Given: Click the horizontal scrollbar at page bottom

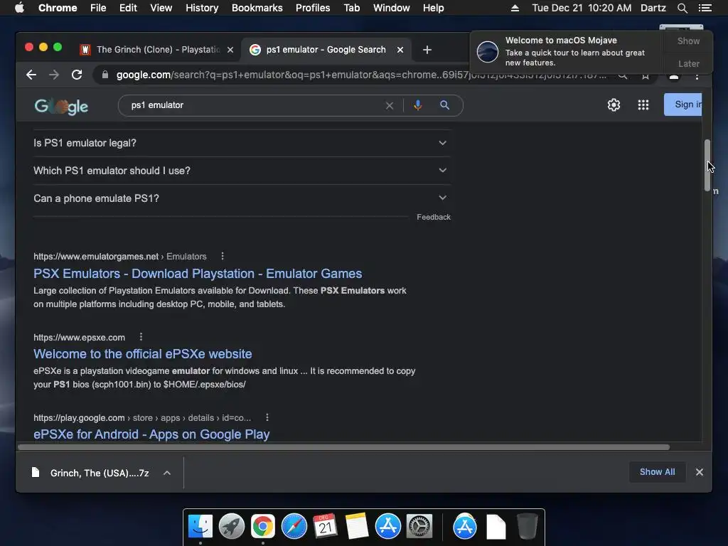Looking at the screenshot, I should (343, 447).
